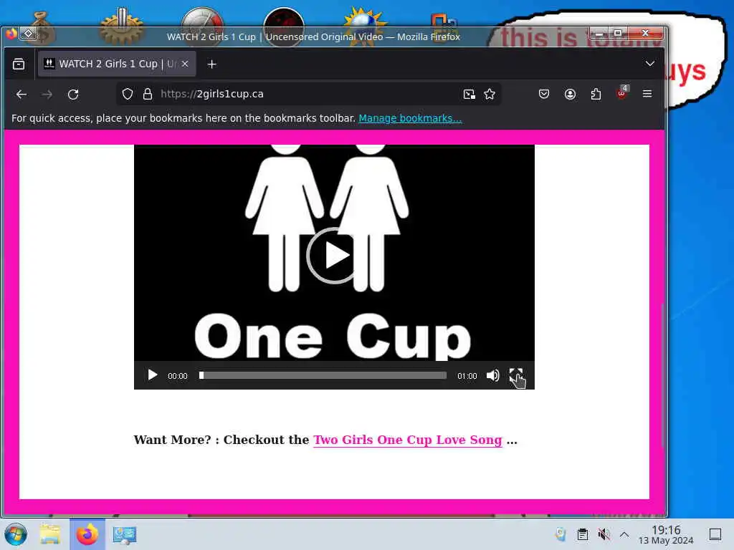
Task: Minimize the Firefox window
Action: 599,33
